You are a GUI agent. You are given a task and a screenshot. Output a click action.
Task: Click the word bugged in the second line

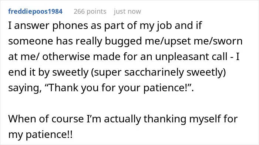[123, 41]
